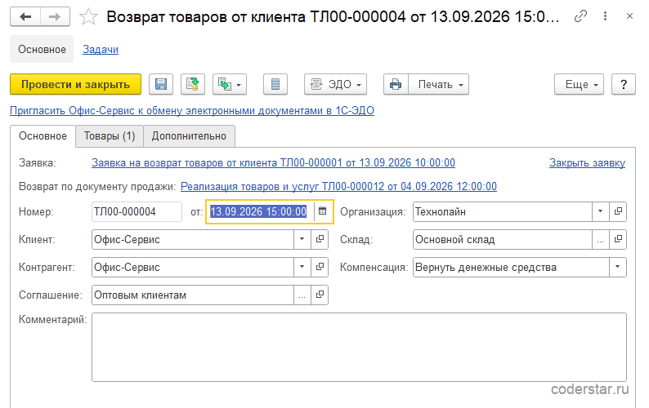
Task: Open the Соглашение Оптовым клиентам record icon
Action: pos(320,295)
